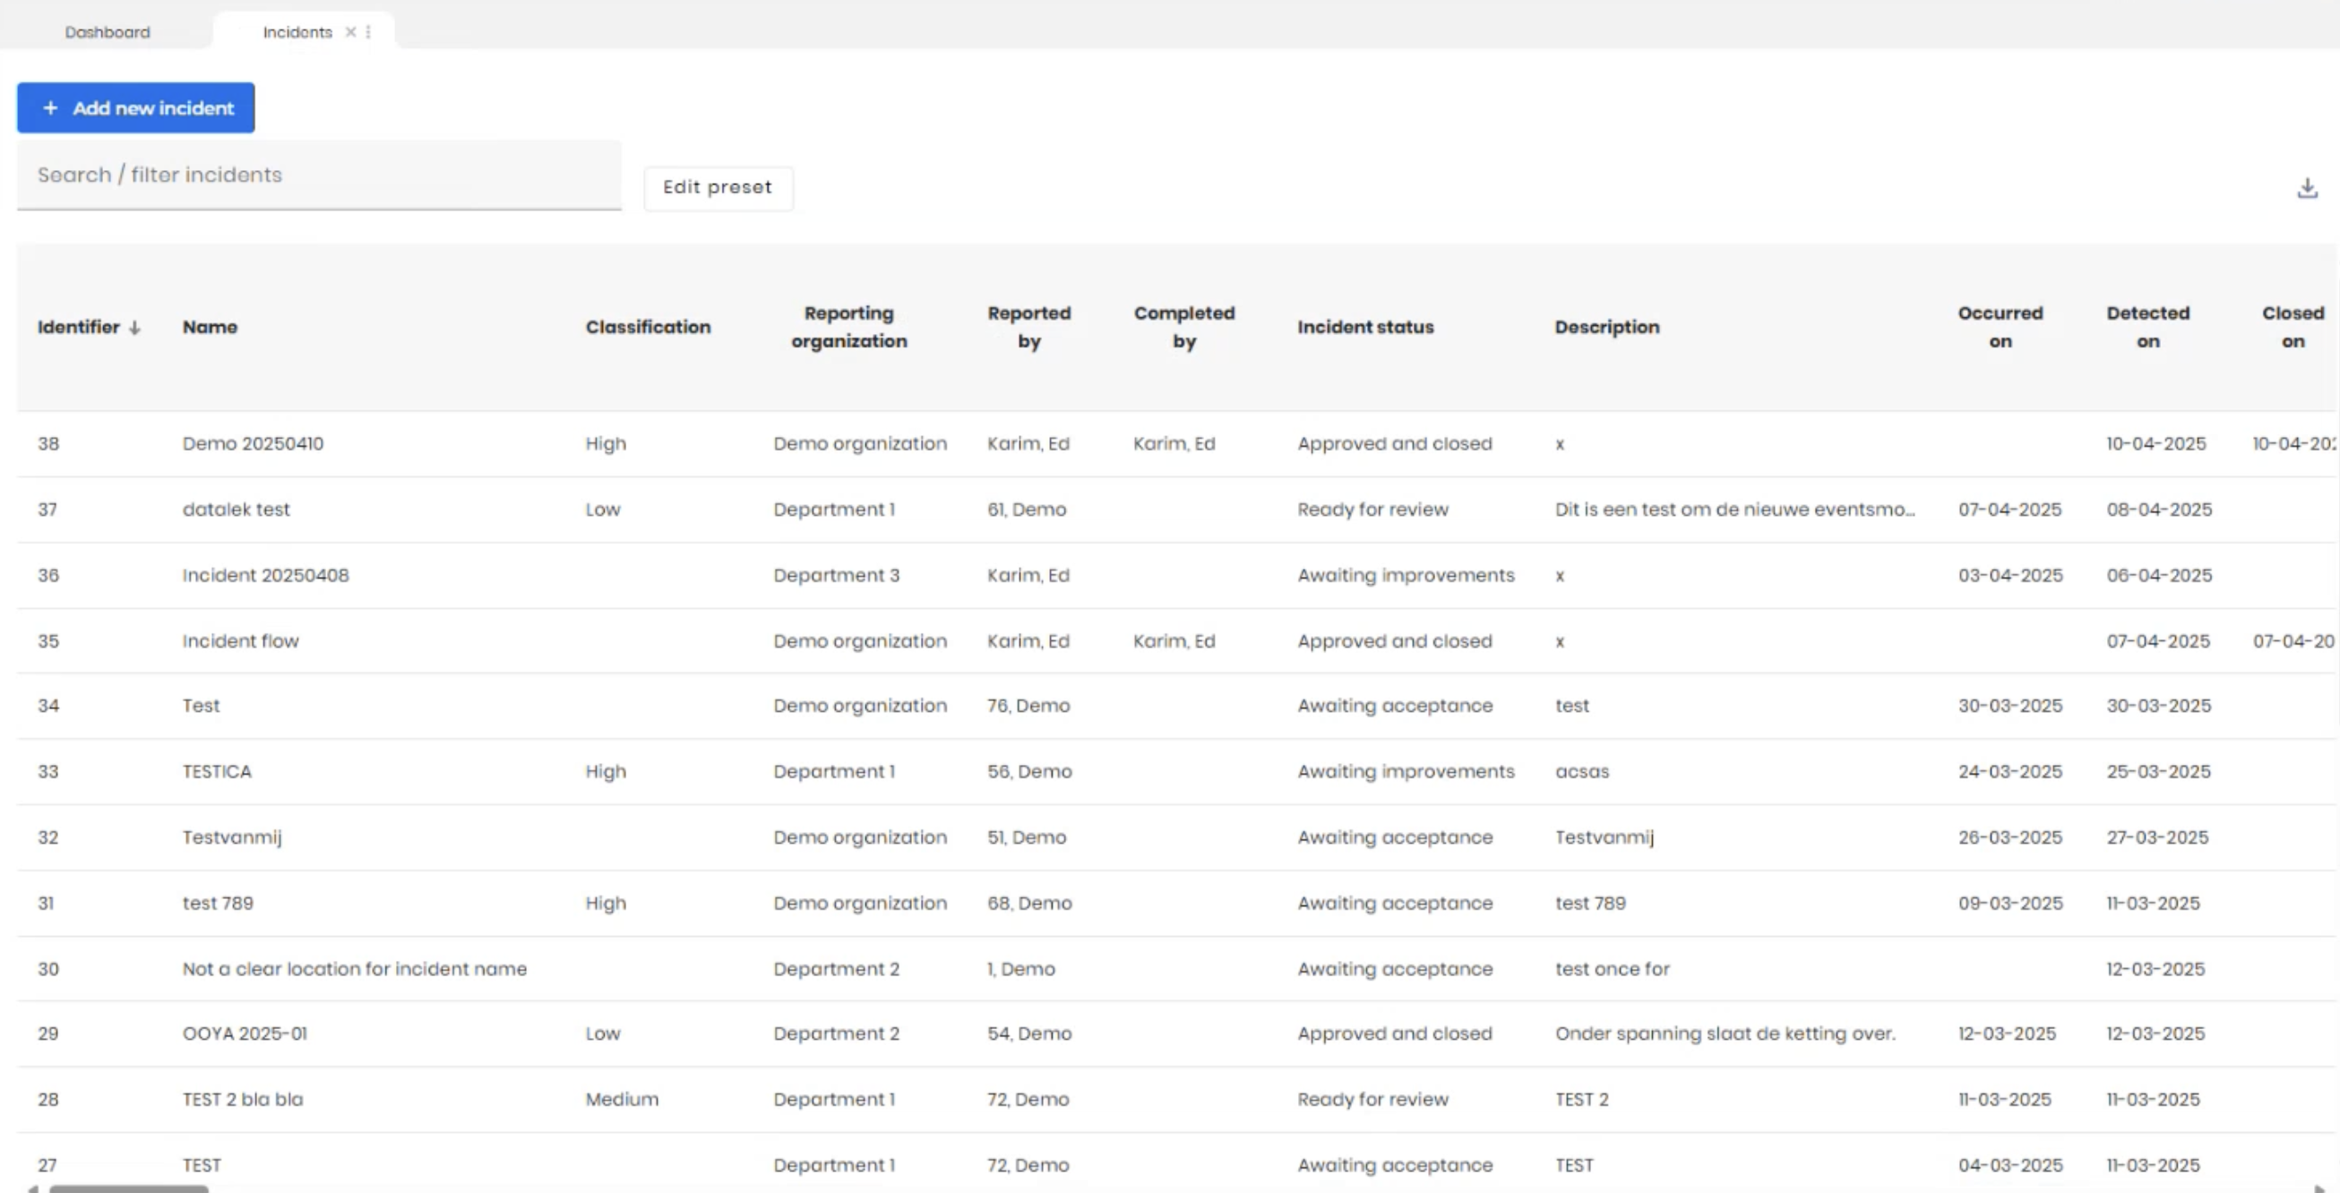Open the datalek test incident
This screenshot has width=2340, height=1193.
point(236,510)
